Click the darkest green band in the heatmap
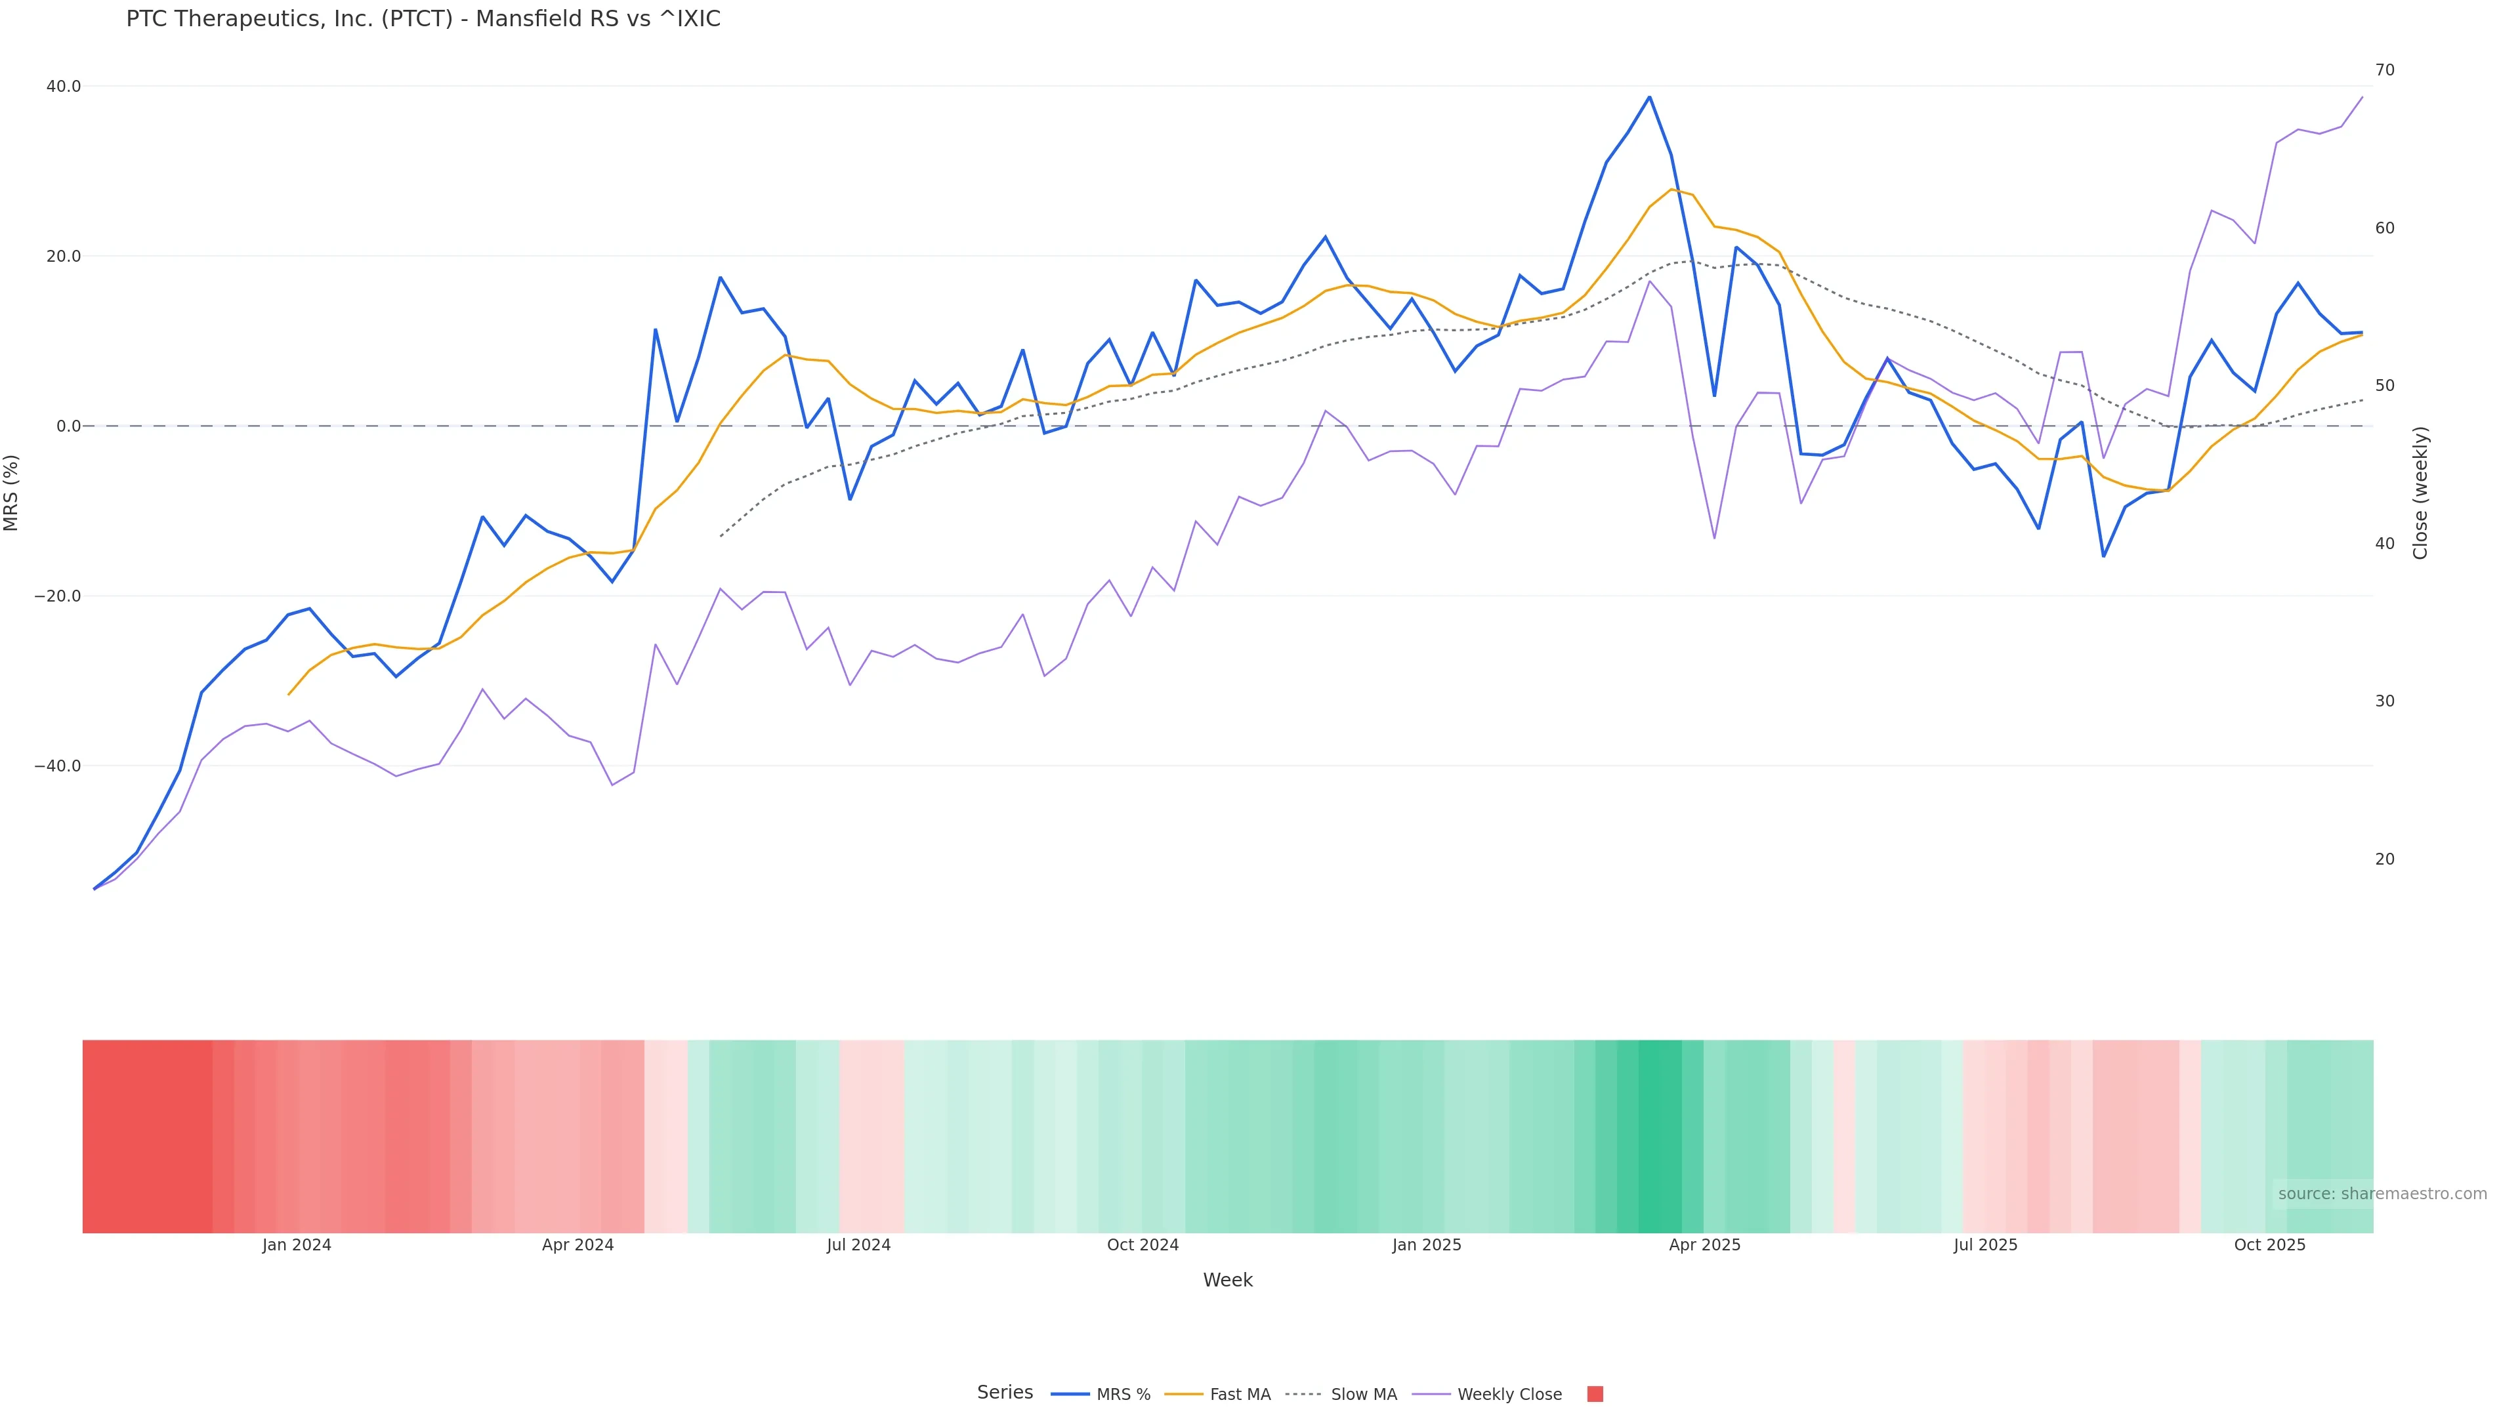Screen dimensions: 2520x1417 pyautogui.click(x=1660, y=1136)
